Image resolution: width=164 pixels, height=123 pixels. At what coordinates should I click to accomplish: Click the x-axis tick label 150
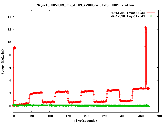[x=68, y=116]
